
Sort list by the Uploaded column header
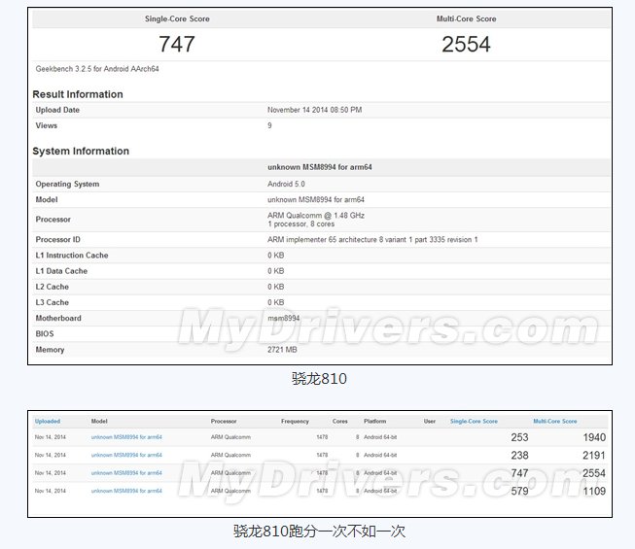click(48, 421)
